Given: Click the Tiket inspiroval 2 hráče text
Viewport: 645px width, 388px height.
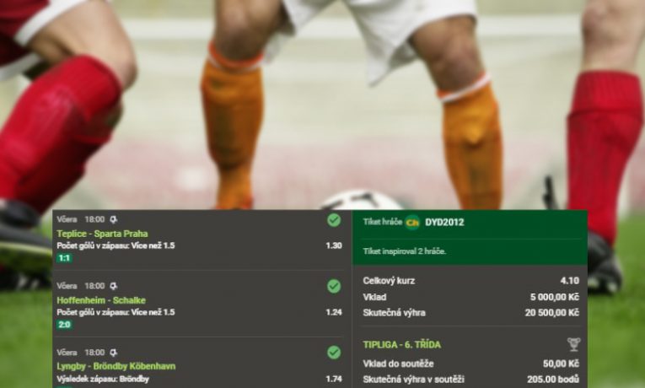Looking at the screenshot, I should click(405, 251).
